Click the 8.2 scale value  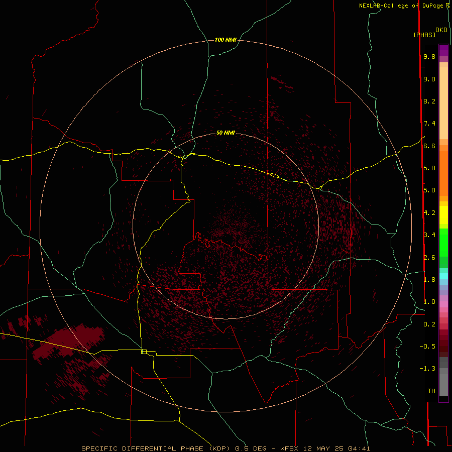(x=429, y=101)
